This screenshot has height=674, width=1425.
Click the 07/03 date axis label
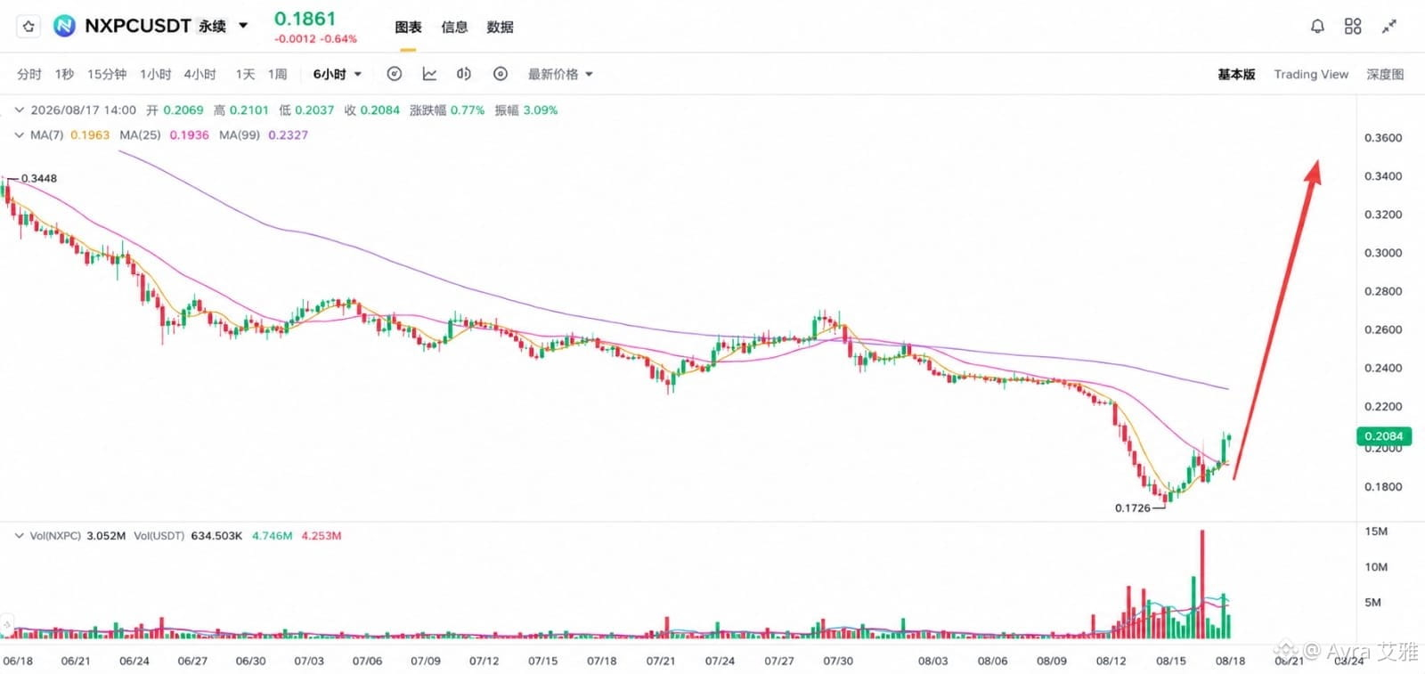coord(309,661)
